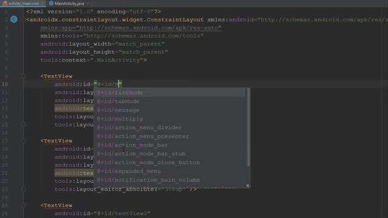The height and width of the screenshot is (218, 388).
Task: Click line number 10 in the gutter
Action: 5,84
